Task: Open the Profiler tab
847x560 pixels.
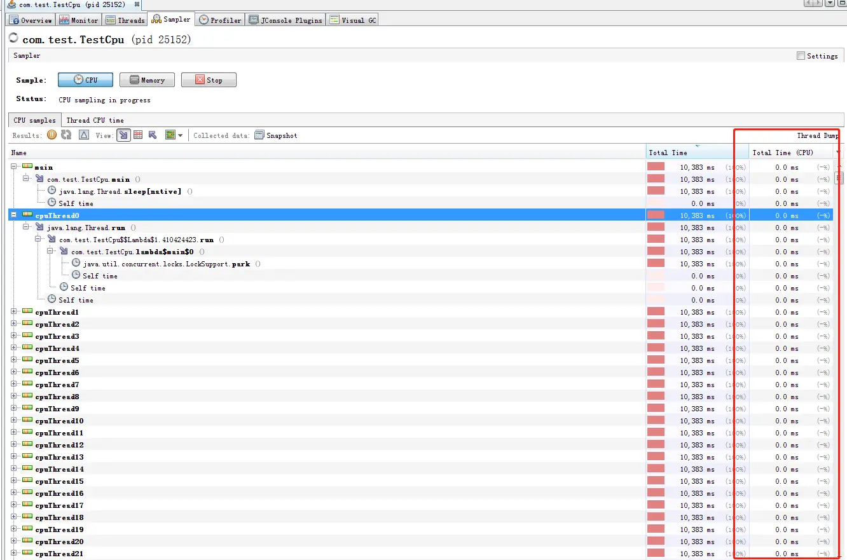Action: [220, 20]
